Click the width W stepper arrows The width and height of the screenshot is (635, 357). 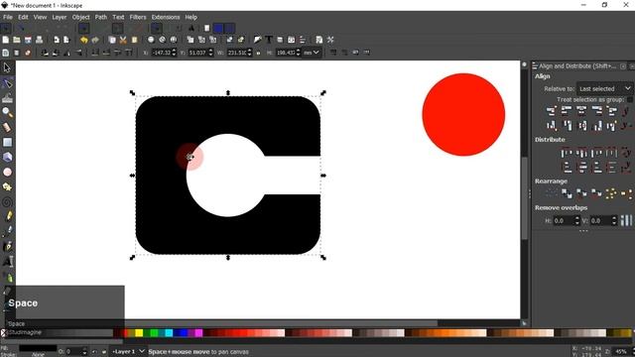(x=249, y=53)
